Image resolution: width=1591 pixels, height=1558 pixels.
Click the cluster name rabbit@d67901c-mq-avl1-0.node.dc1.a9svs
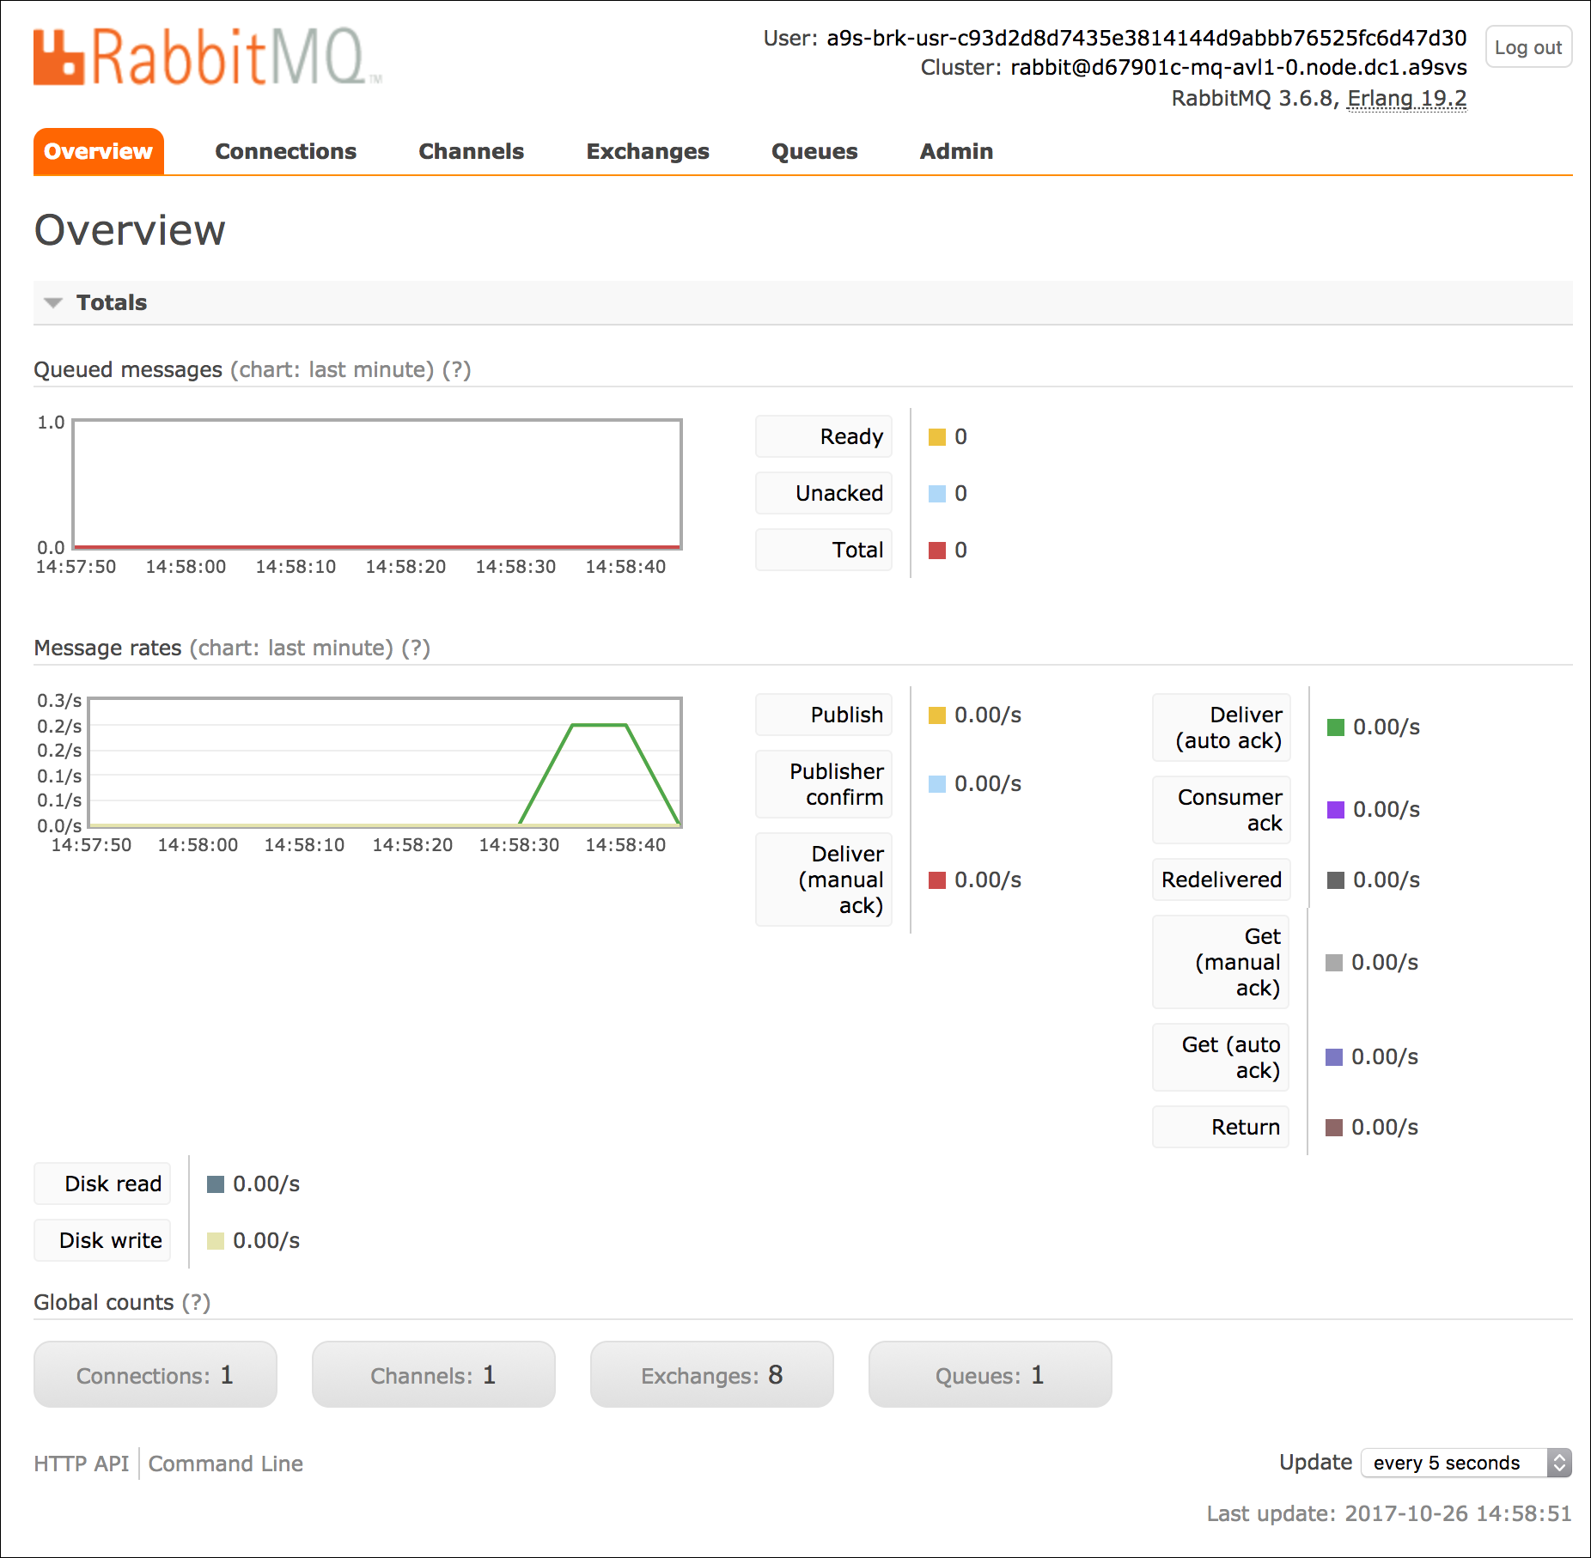(x=1238, y=68)
